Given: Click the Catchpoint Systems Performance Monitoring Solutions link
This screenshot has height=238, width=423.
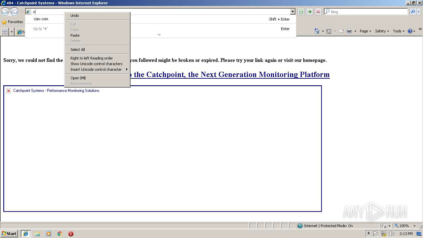Looking at the screenshot, I should [x=56, y=91].
